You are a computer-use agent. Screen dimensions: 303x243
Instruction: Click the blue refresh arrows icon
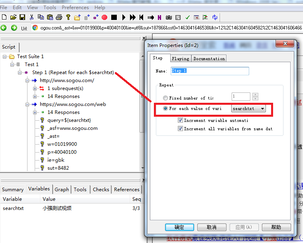[214, 18]
